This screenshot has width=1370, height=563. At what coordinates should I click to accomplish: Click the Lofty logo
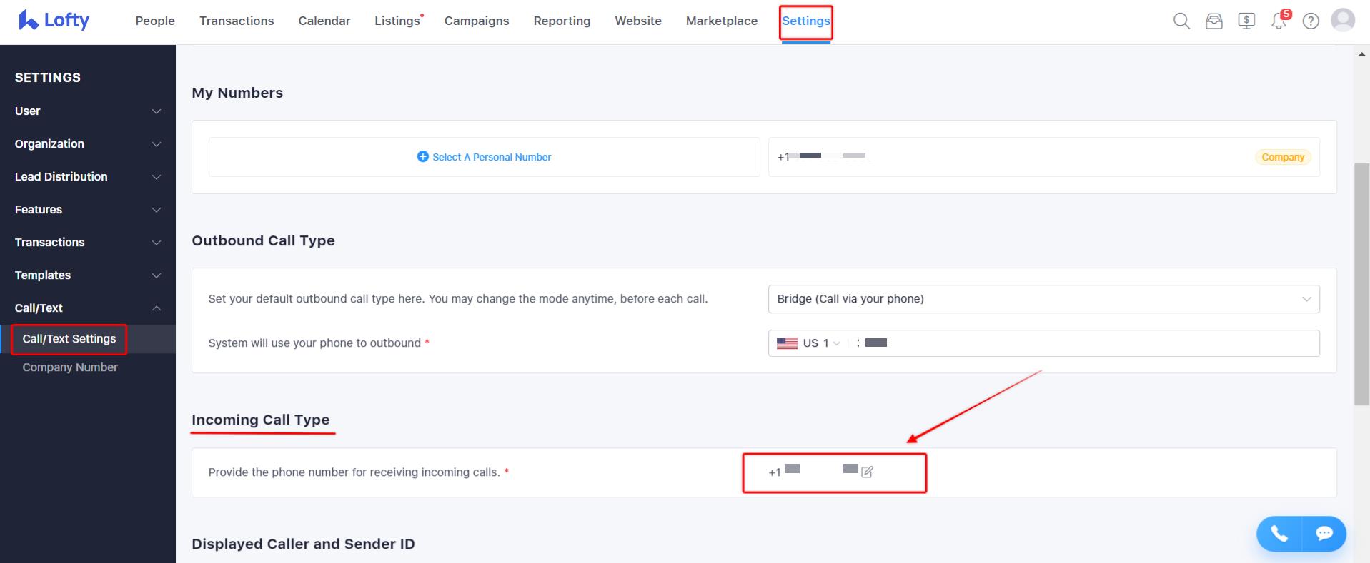[x=54, y=21]
